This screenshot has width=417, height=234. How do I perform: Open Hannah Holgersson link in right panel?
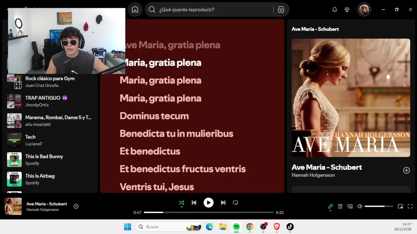tap(313, 175)
